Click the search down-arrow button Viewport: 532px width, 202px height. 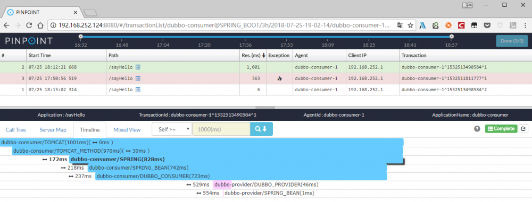coord(261,129)
